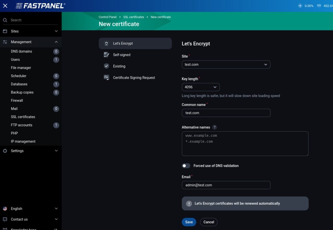
Task: Open Backup copies in the sidebar
Action: pos(22,92)
